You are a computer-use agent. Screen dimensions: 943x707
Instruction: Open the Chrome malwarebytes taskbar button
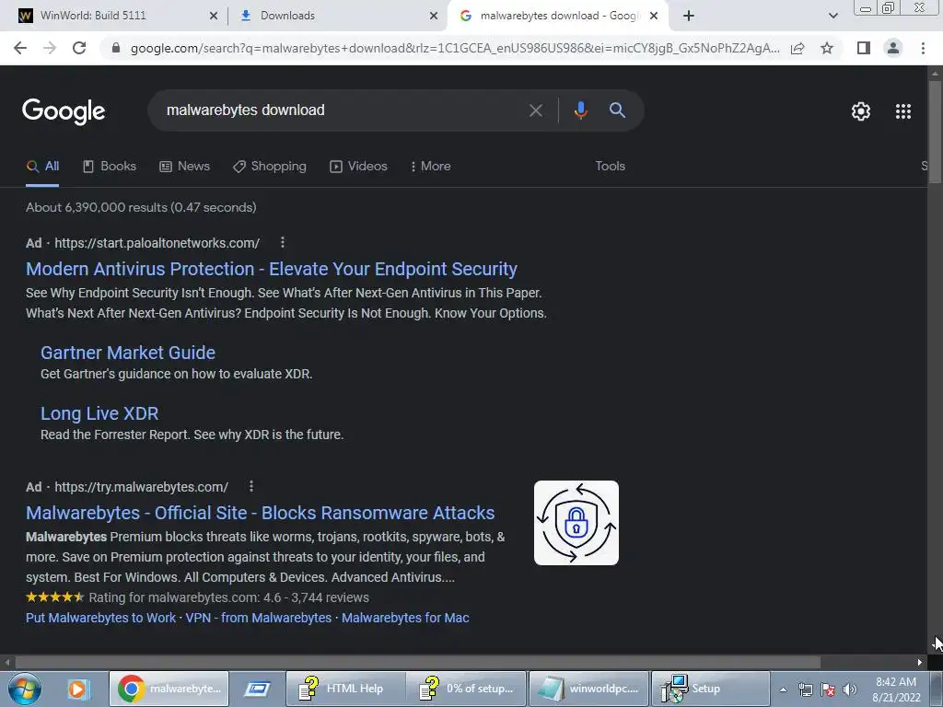point(169,689)
